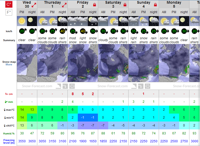Click the Monday 5 day header
The height and width of the screenshot is (146, 200).
(174, 4)
